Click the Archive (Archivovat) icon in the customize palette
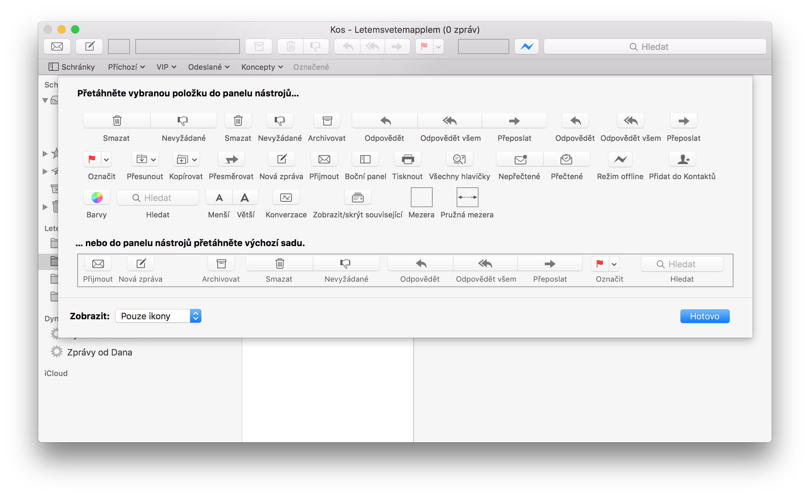Image resolution: width=810 pixels, height=497 pixels. (x=327, y=121)
